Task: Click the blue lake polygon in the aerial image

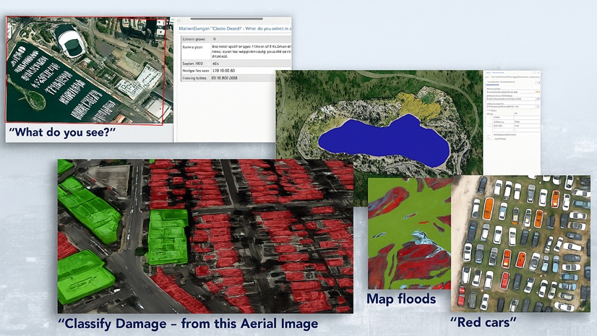Action: coord(383,142)
